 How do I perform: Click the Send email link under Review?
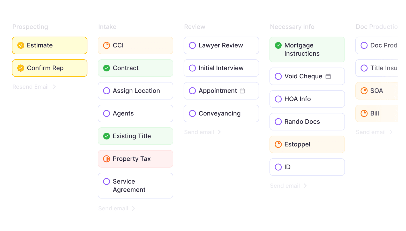(199, 132)
